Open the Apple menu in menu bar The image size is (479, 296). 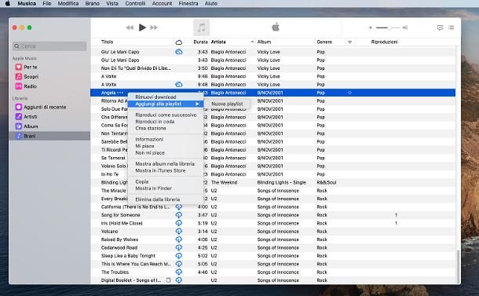(x=8, y=3)
